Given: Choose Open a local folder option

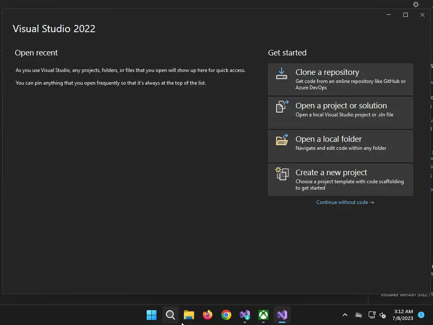Looking at the screenshot, I should (340, 146).
